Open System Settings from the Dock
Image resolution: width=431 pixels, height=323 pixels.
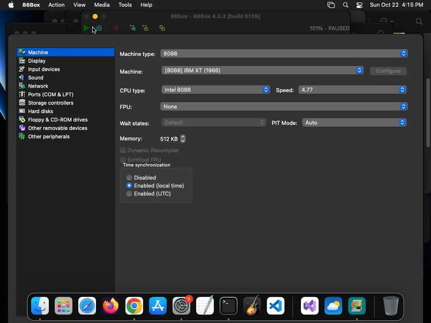(181, 306)
